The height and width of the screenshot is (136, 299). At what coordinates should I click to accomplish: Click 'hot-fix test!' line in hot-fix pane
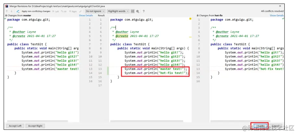click(x=254, y=69)
